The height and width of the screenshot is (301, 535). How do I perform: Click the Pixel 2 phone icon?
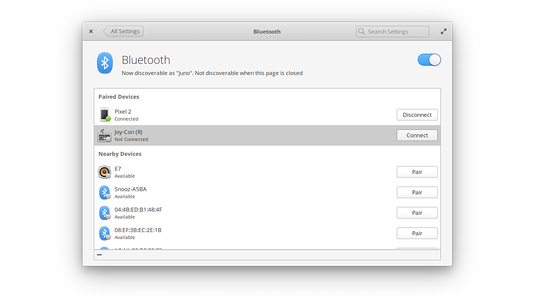[104, 115]
